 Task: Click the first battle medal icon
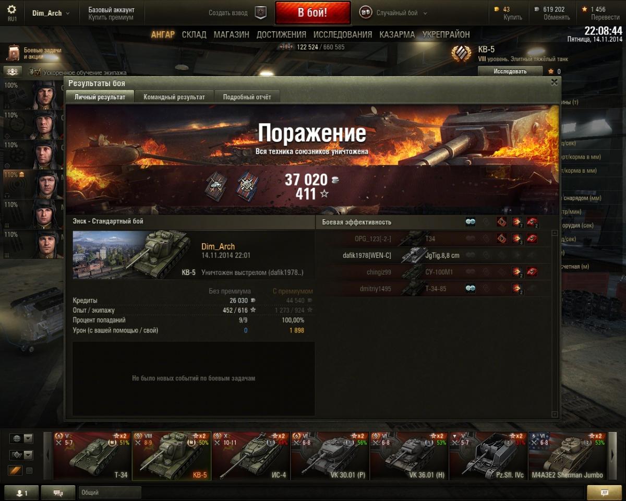pyautogui.click(x=216, y=185)
